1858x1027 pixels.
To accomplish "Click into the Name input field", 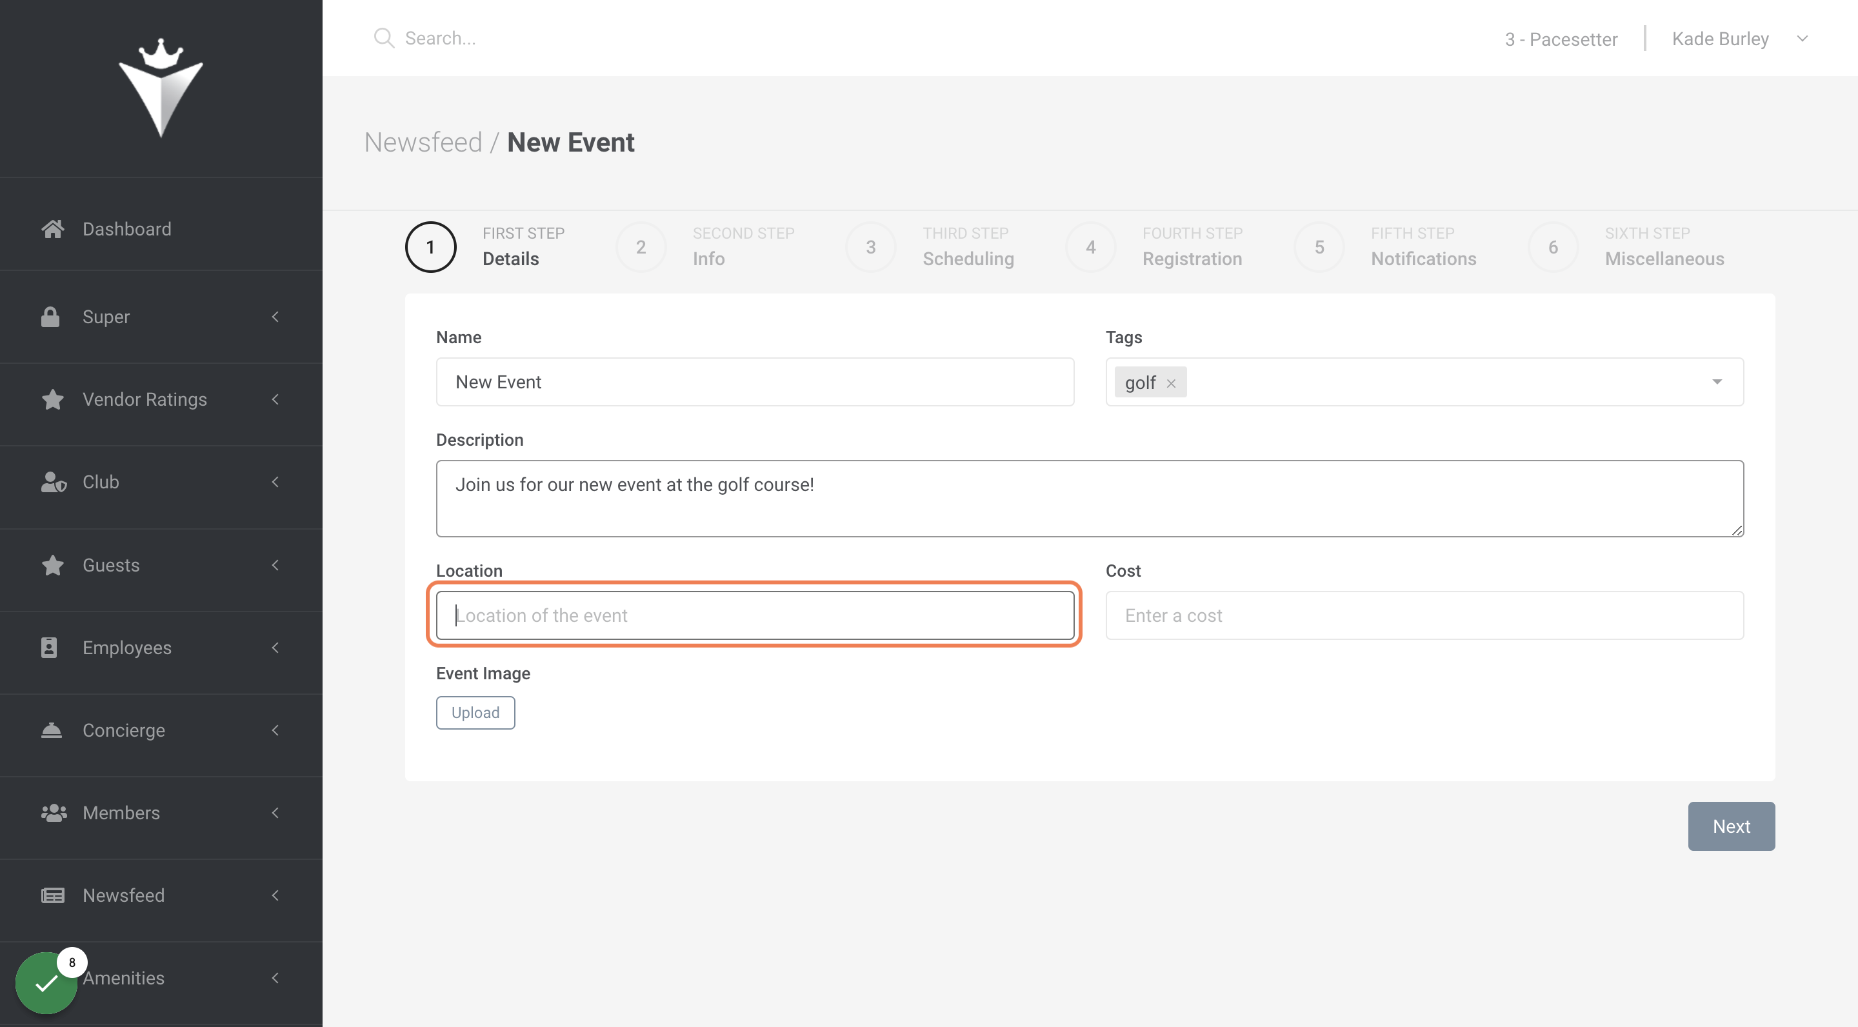I will [754, 381].
